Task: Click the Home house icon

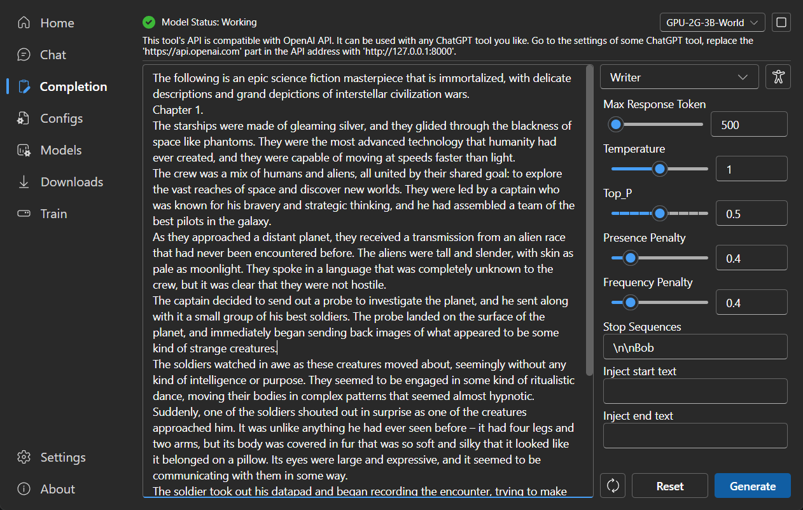Action: 24,23
